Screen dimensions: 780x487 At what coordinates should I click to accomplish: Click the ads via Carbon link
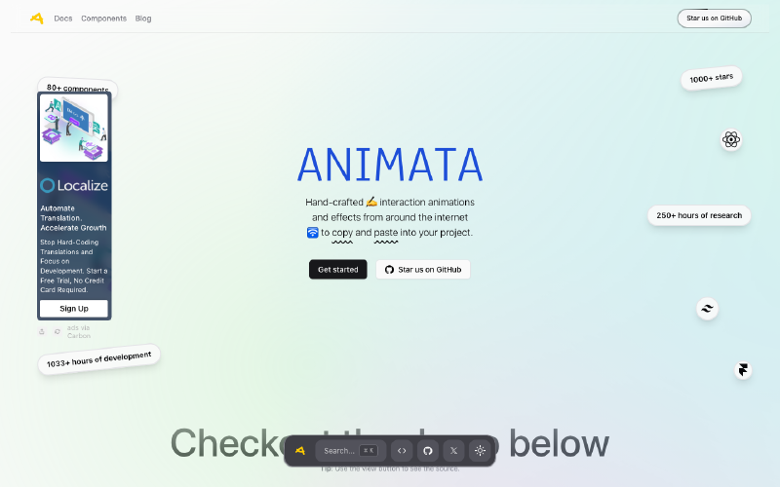[x=79, y=331]
